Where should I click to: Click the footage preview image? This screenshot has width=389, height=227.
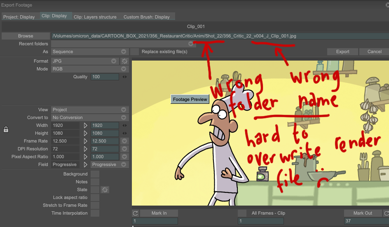(x=260, y=133)
